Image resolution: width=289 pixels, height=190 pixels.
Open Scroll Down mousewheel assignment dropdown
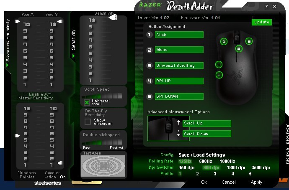click(207, 134)
